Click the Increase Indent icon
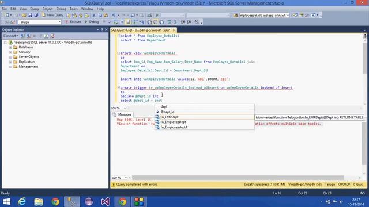 (x=189, y=22)
